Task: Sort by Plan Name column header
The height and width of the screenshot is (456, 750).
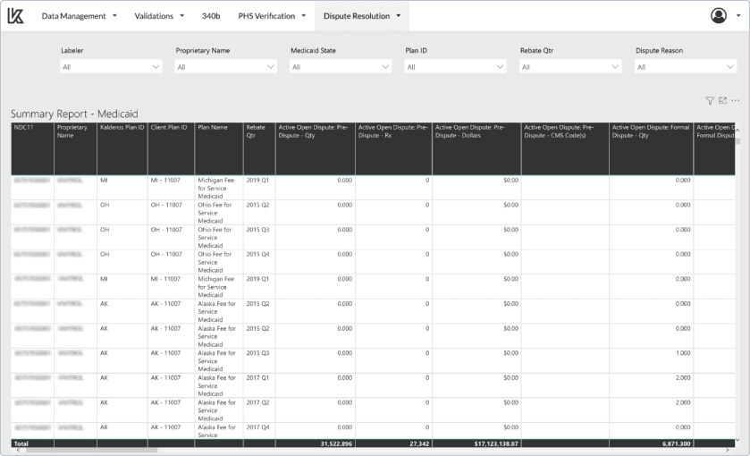Action: click(x=219, y=148)
